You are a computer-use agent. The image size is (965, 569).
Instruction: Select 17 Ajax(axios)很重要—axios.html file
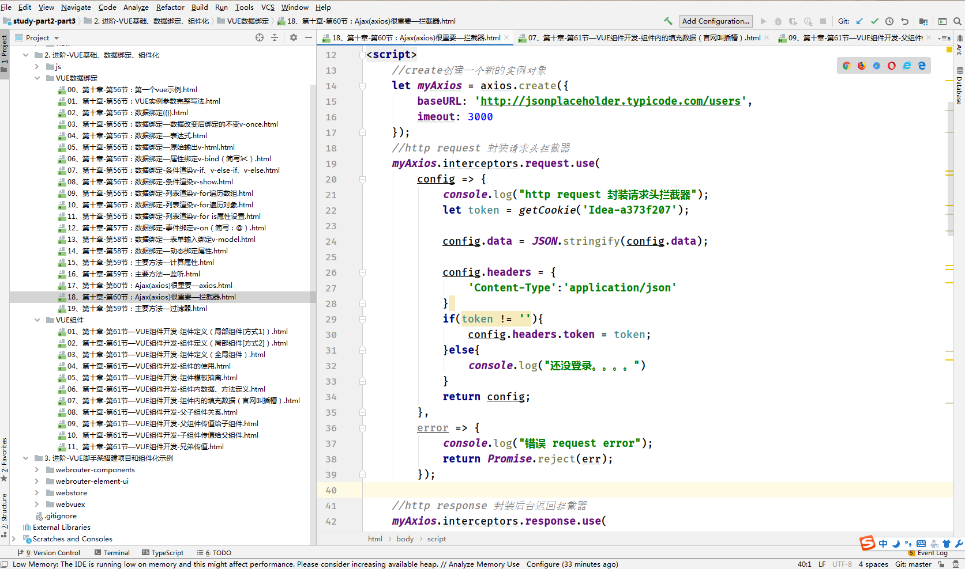[x=150, y=286]
